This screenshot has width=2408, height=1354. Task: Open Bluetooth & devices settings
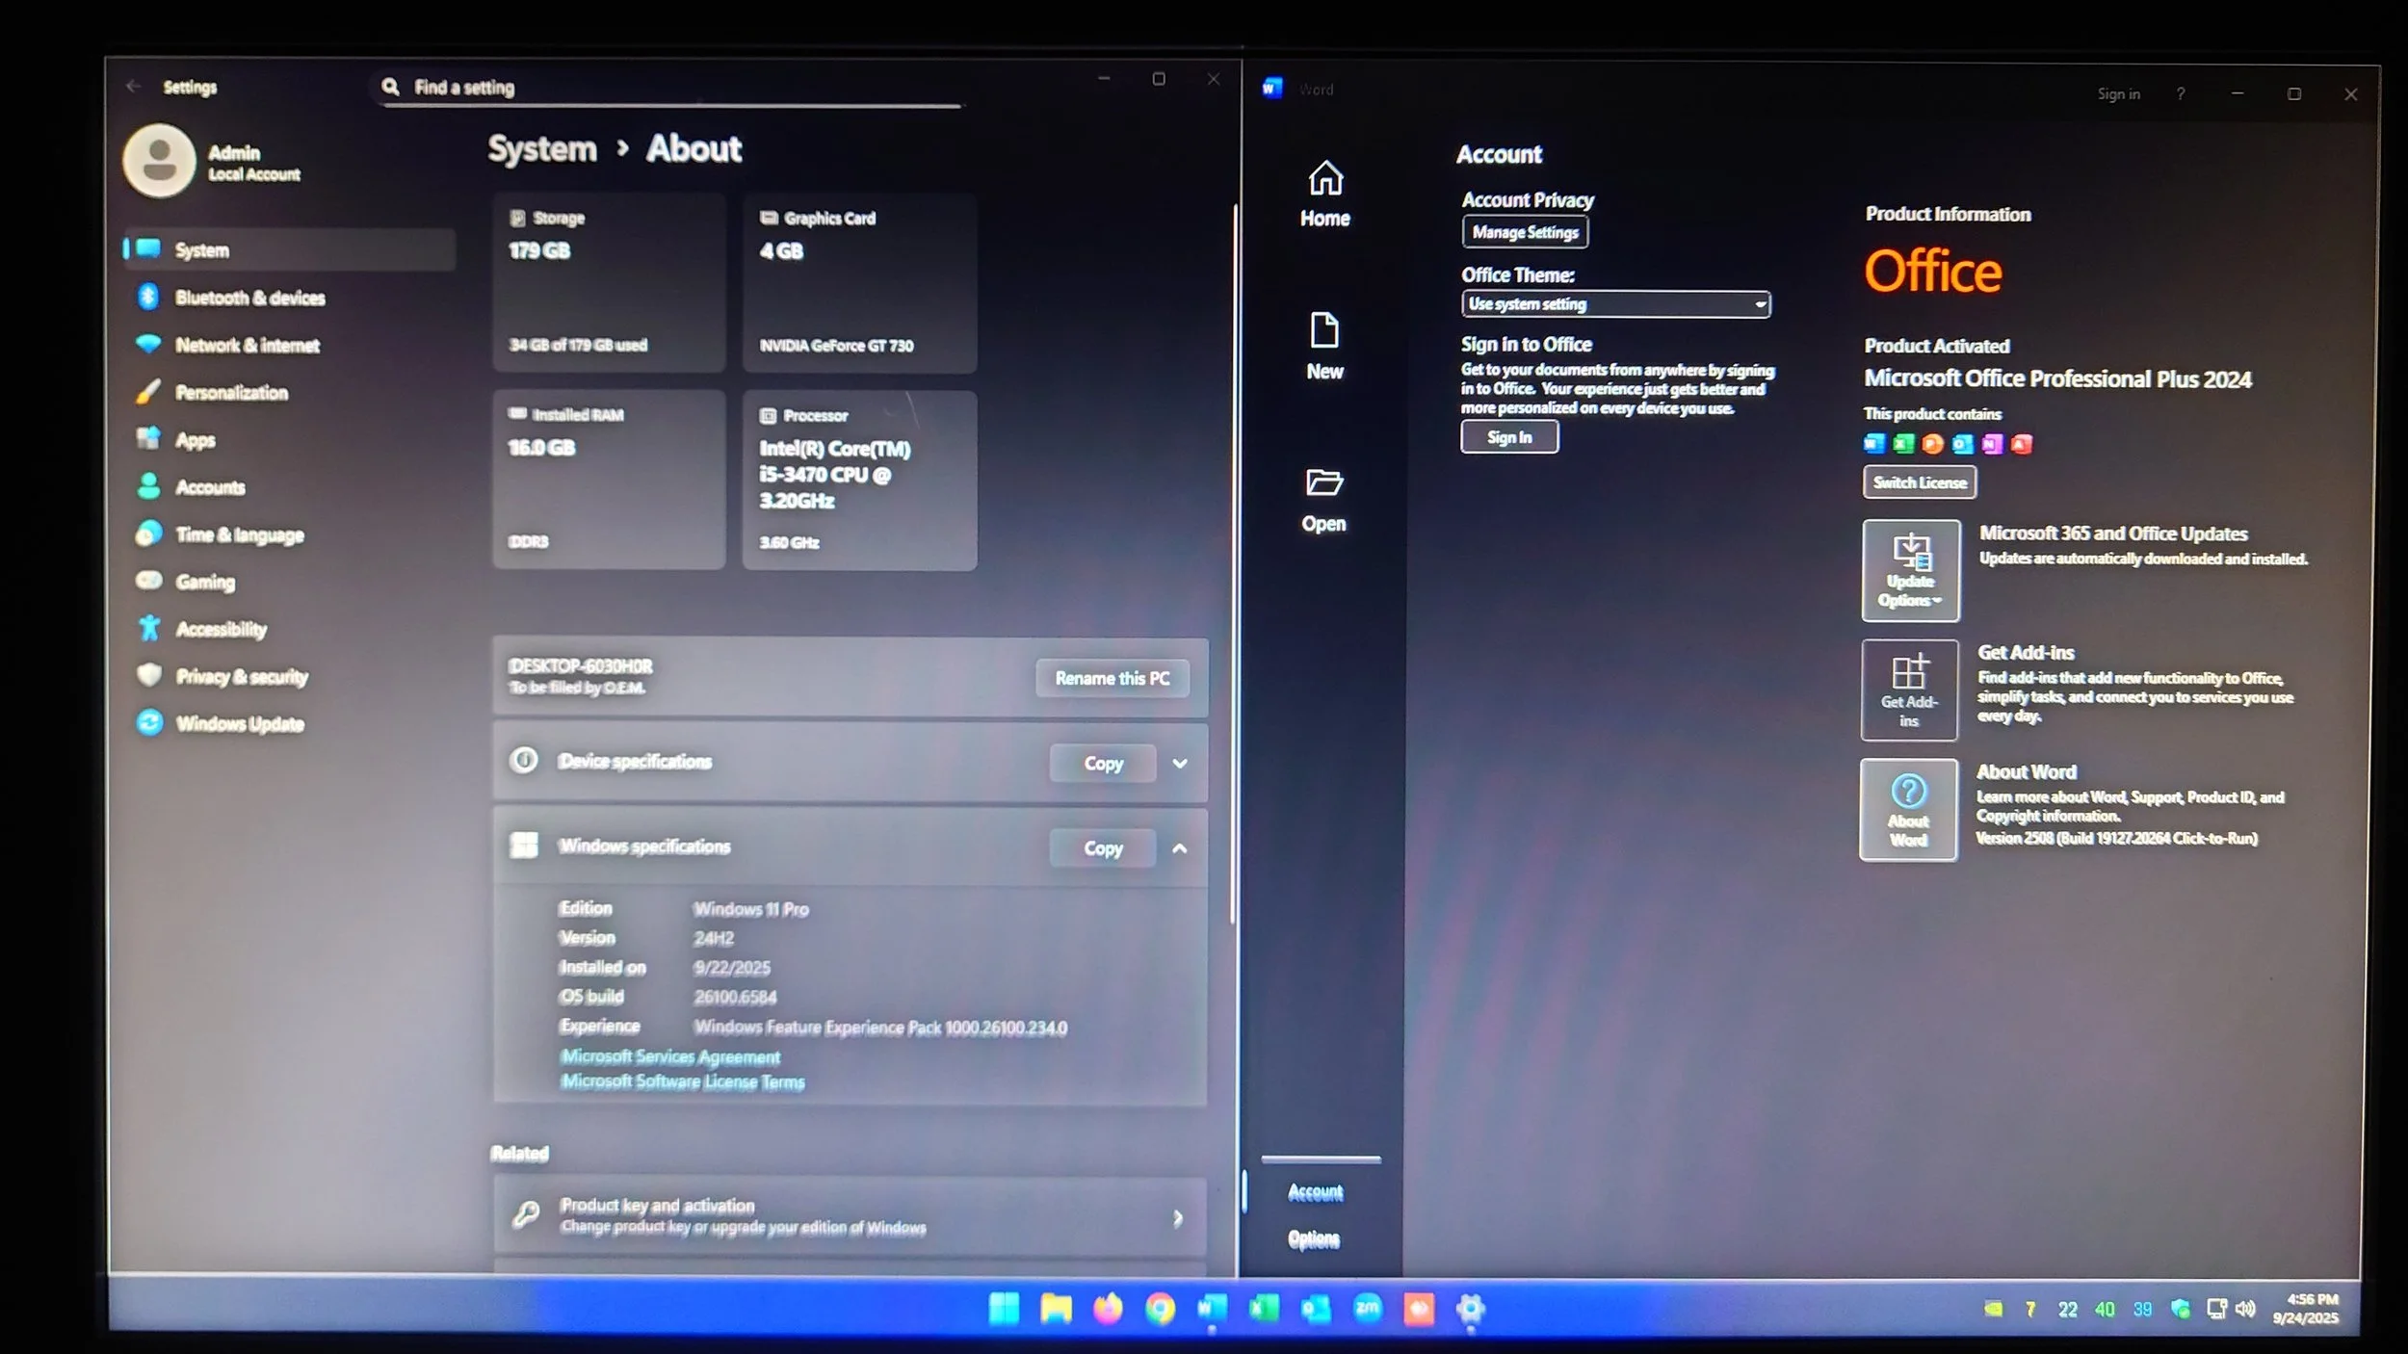[249, 298]
